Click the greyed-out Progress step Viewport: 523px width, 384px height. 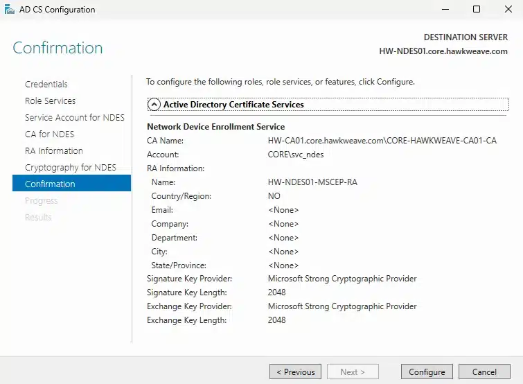[42, 201]
